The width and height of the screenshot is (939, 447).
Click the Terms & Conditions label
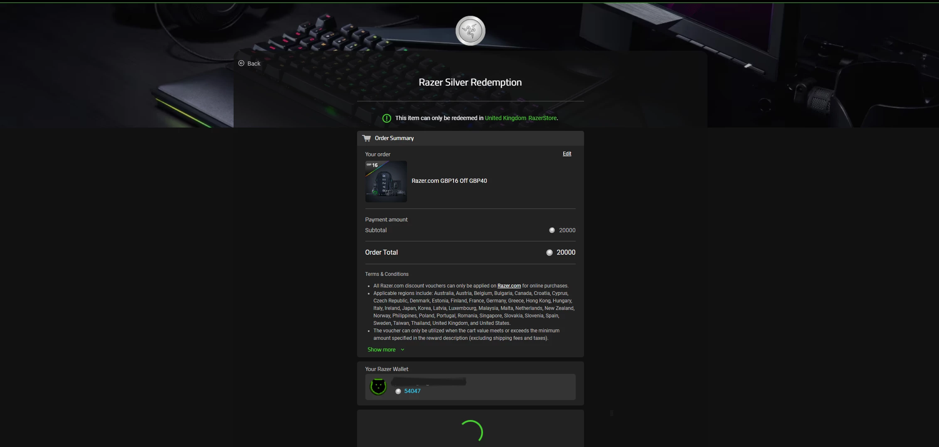[x=387, y=274]
